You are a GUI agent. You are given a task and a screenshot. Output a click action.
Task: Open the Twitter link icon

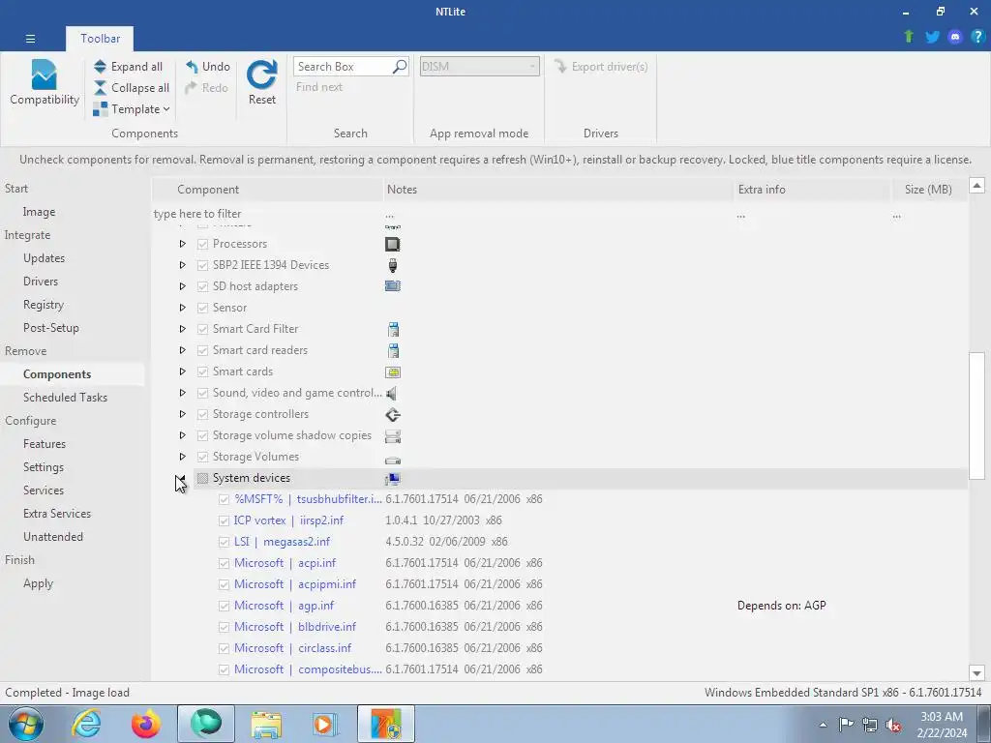[932, 37]
